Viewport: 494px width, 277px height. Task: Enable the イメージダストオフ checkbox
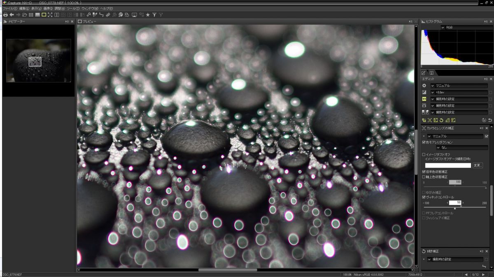424,154
